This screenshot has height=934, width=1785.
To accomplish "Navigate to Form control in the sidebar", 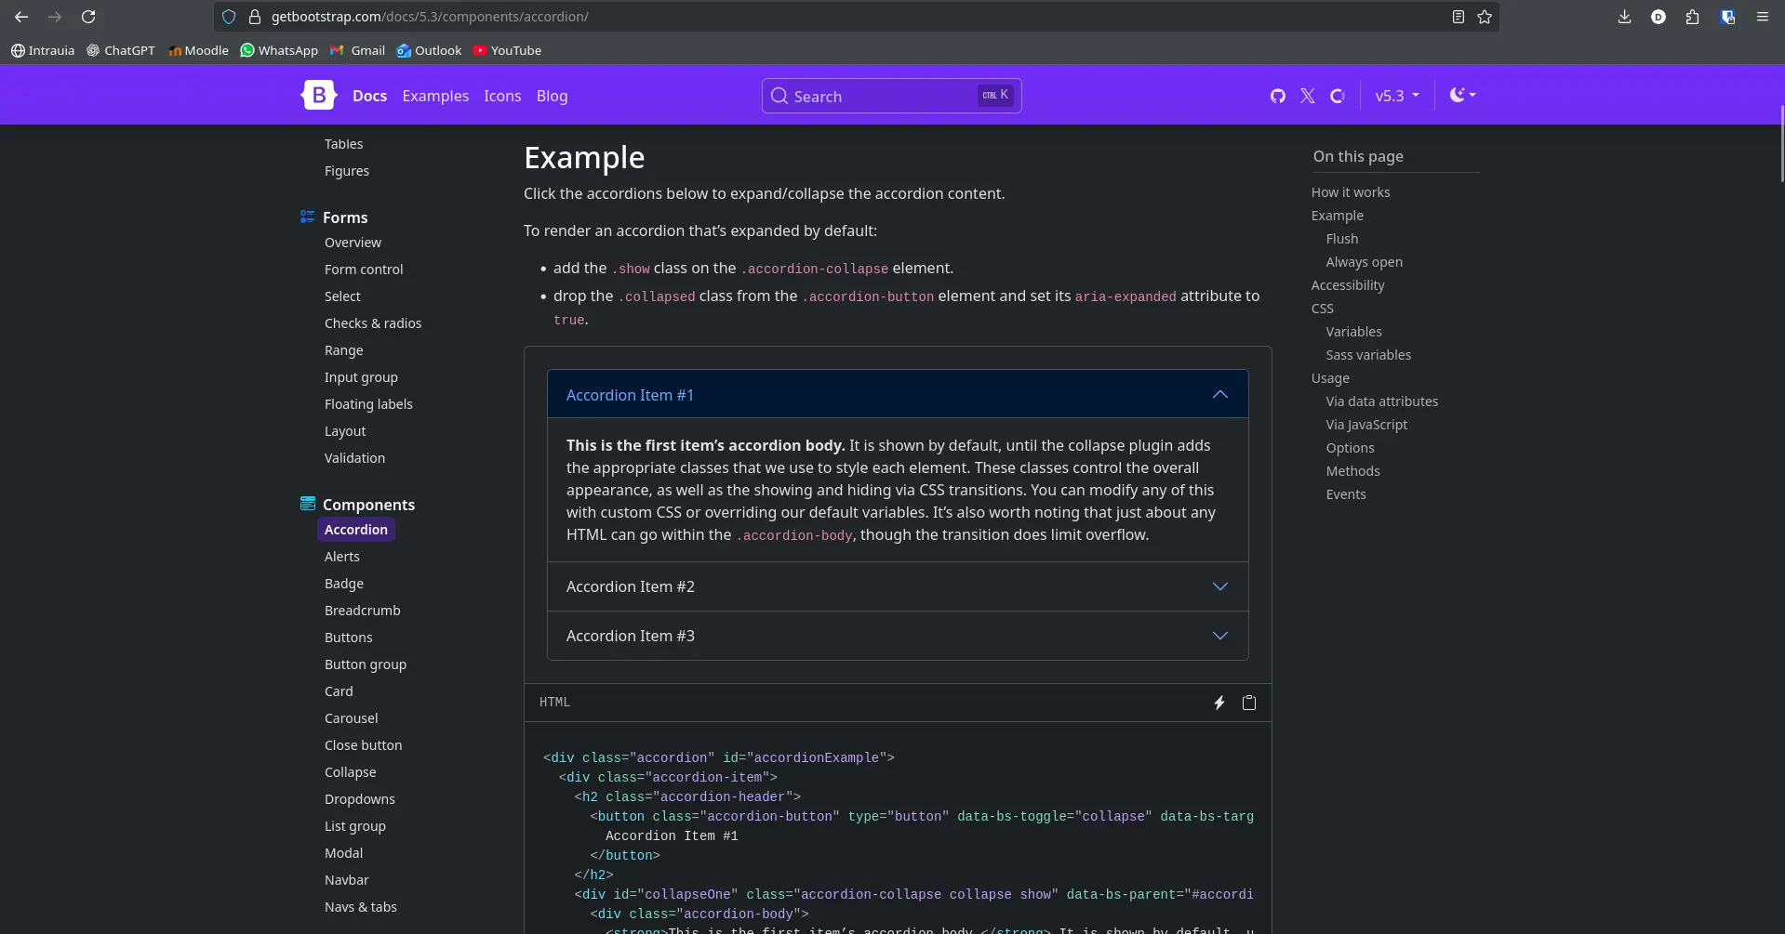I will (364, 270).
